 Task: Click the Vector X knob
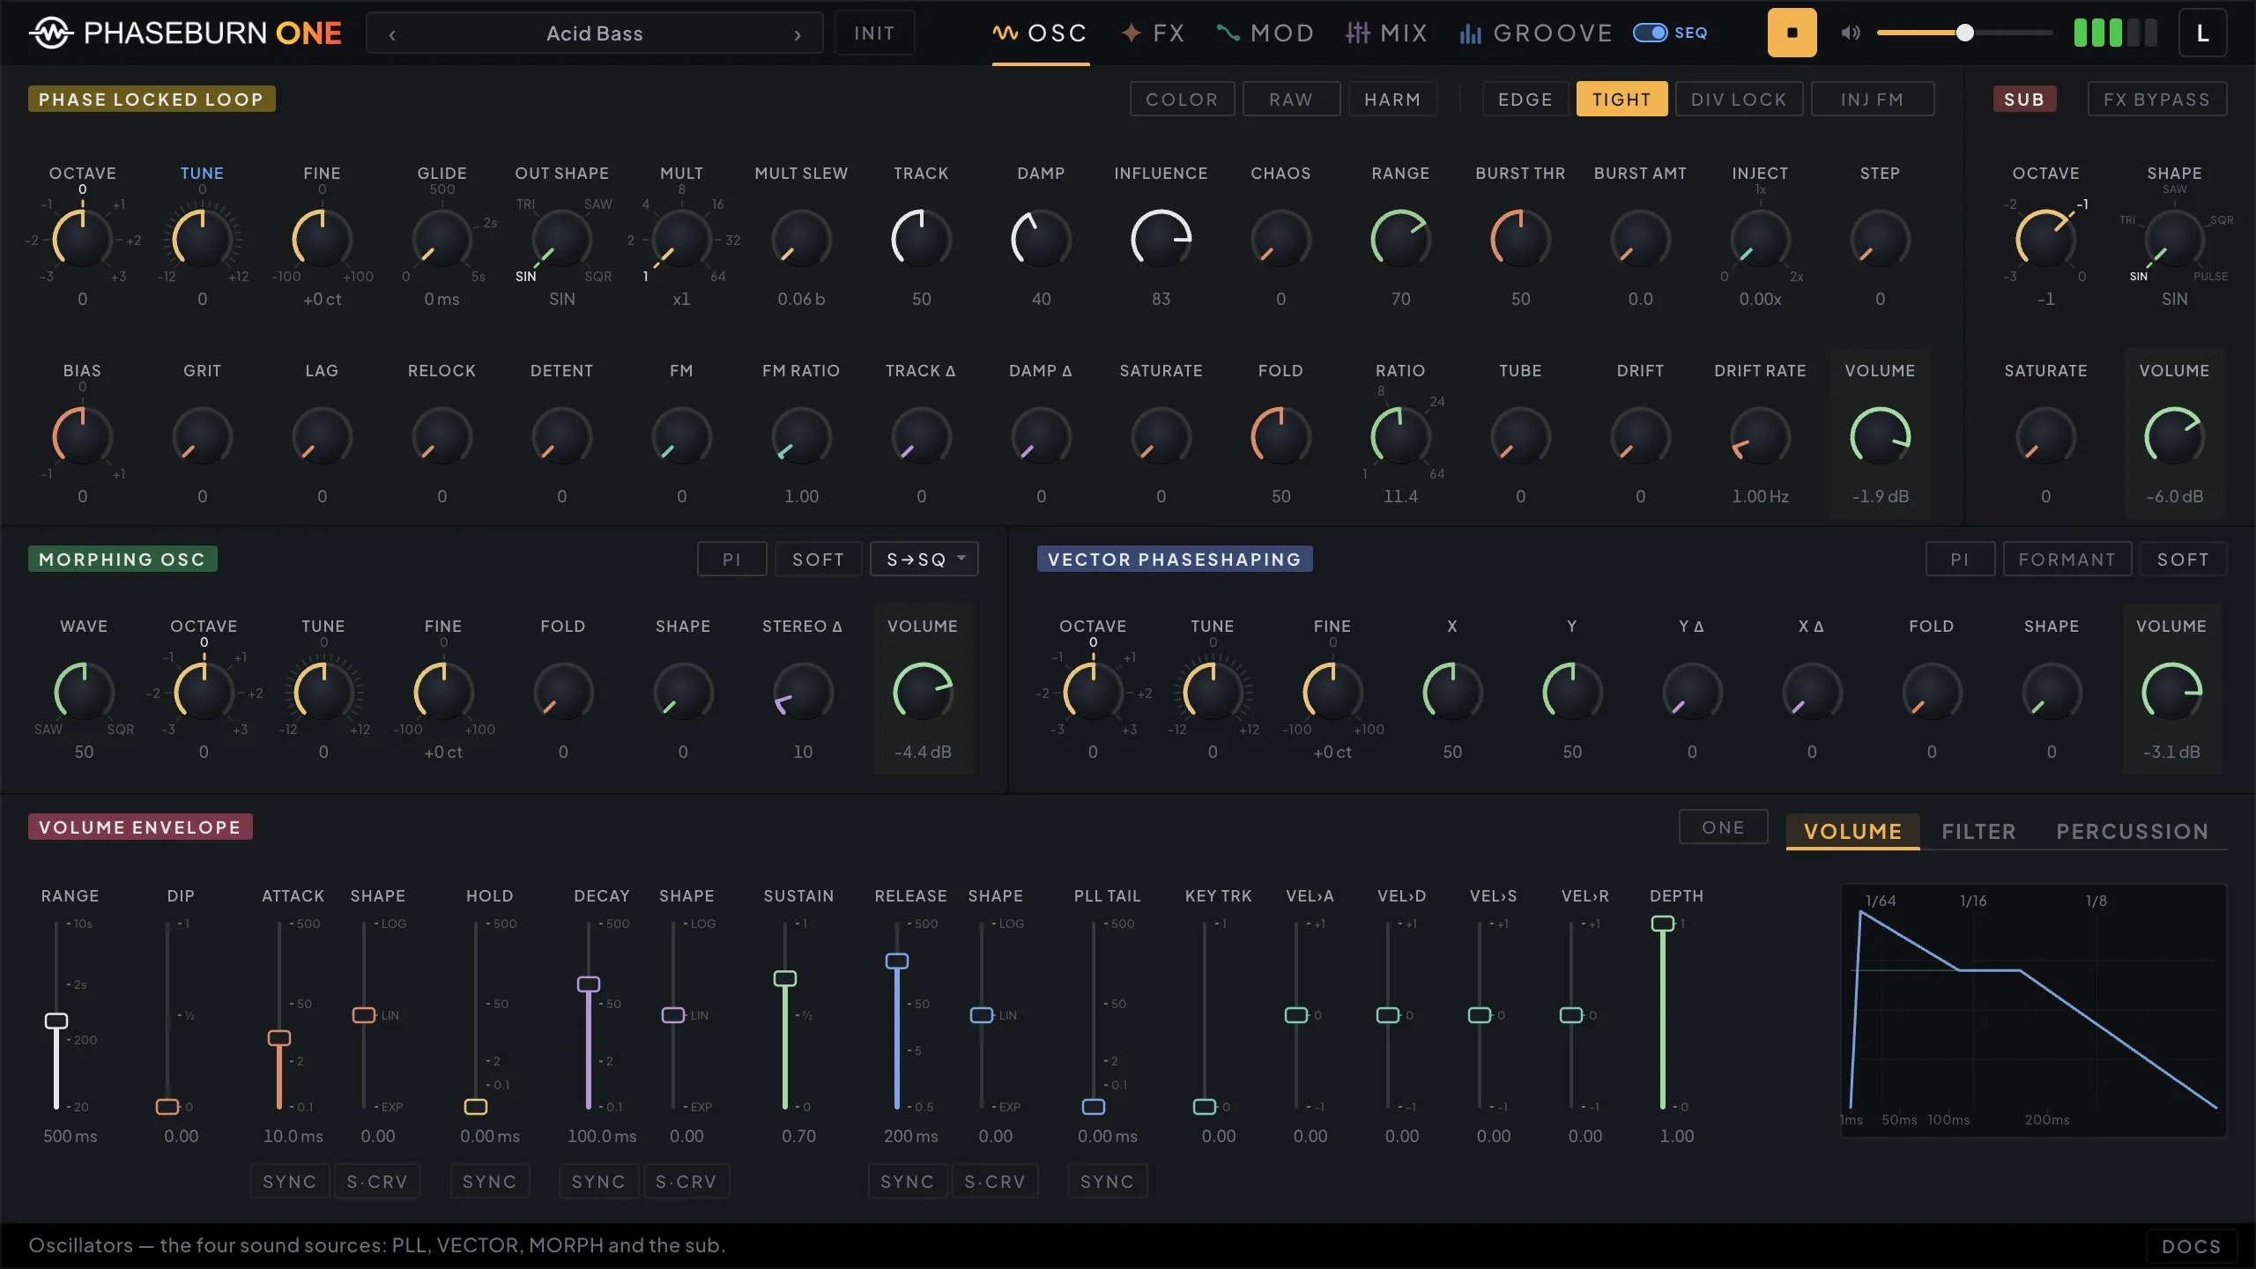click(x=1452, y=692)
